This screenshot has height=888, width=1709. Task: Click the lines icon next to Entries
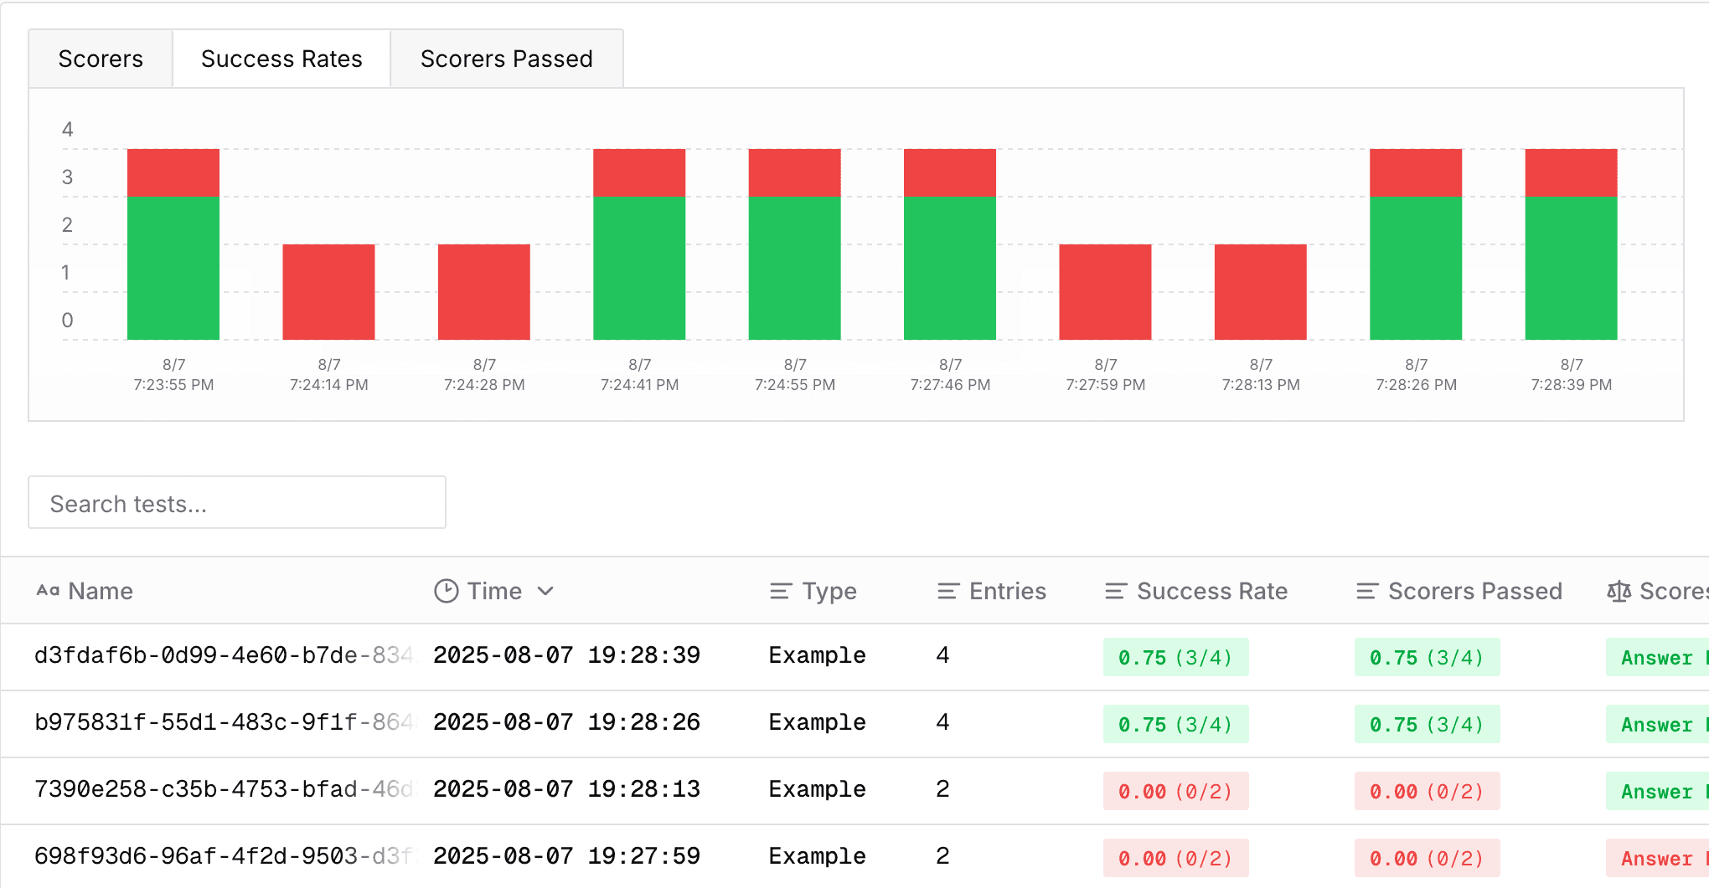tap(947, 592)
